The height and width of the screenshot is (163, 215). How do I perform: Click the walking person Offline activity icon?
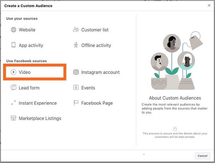(x=76, y=45)
